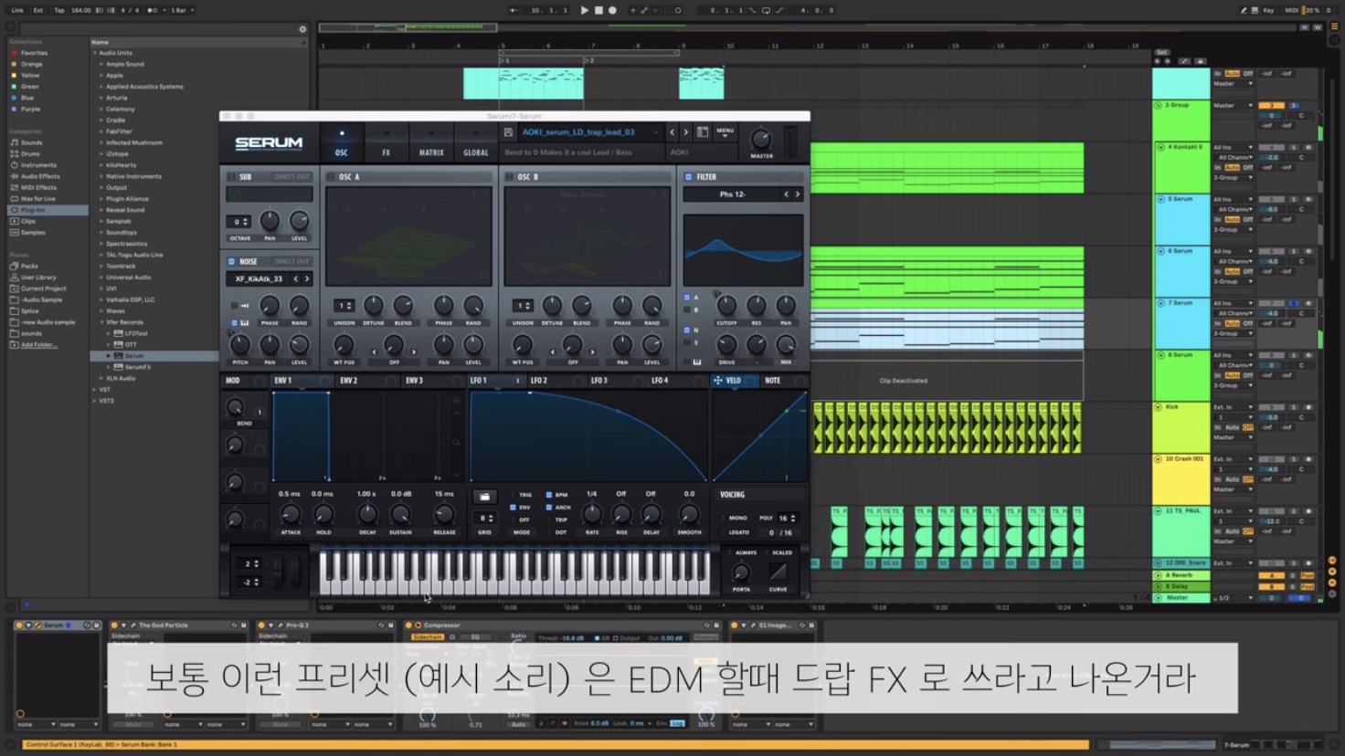Select the previous filter type arrow
The height and width of the screenshot is (756, 1345).
click(786, 194)
